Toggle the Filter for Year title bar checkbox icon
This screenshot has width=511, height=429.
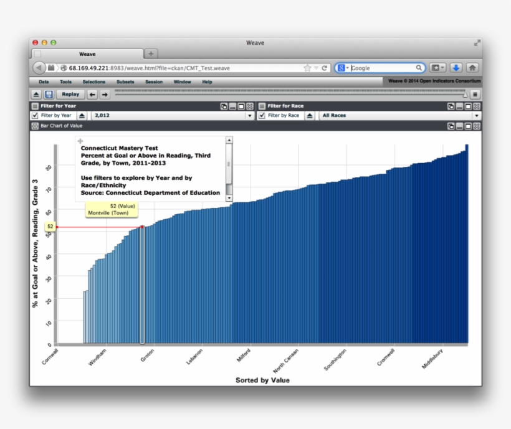click(34, 106)
